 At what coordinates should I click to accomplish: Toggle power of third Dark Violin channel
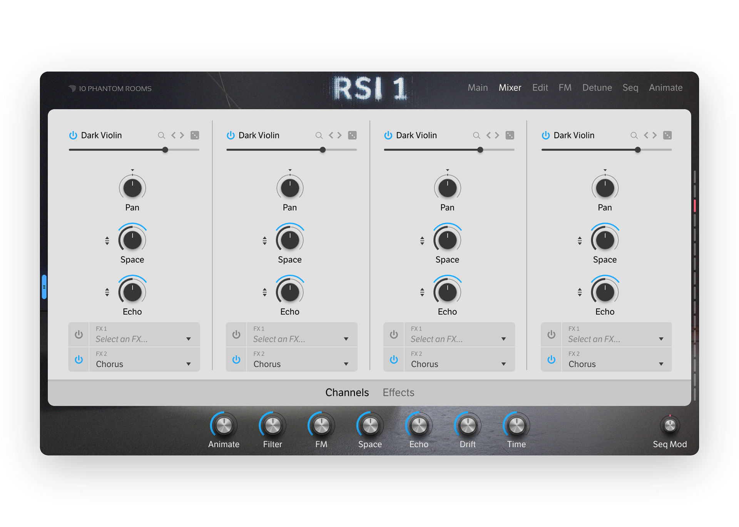tap(388, 135)
